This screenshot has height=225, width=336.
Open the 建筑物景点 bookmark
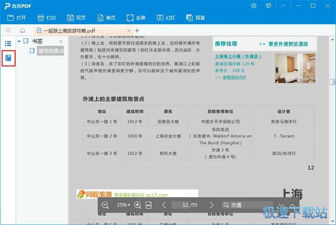point(50,51)
